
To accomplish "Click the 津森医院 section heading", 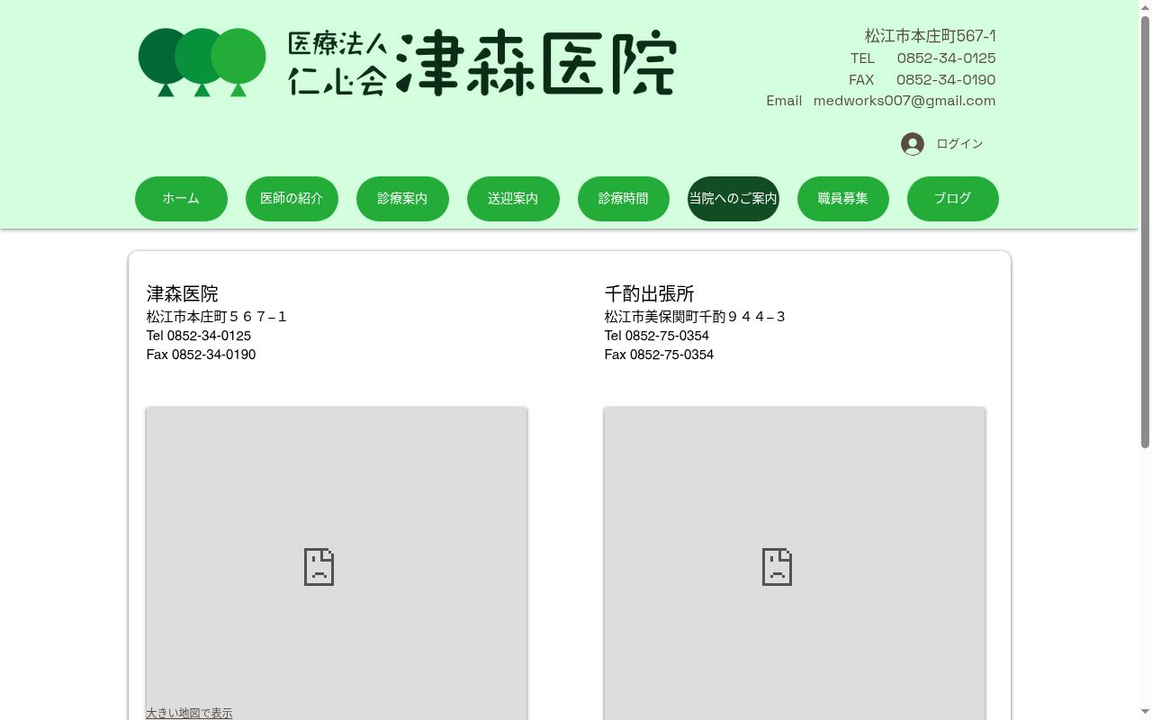I will click(182, 293).
